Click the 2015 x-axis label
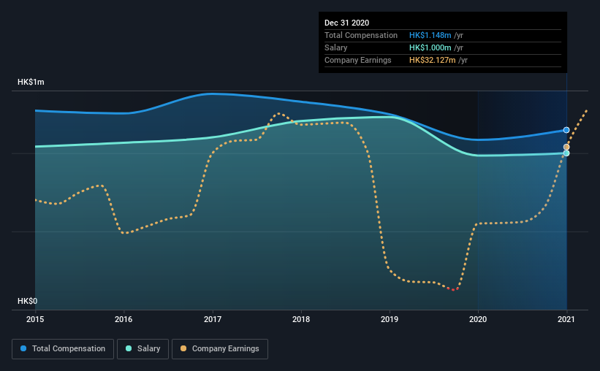This screenshot has height=371, width=600. (35, 319)
